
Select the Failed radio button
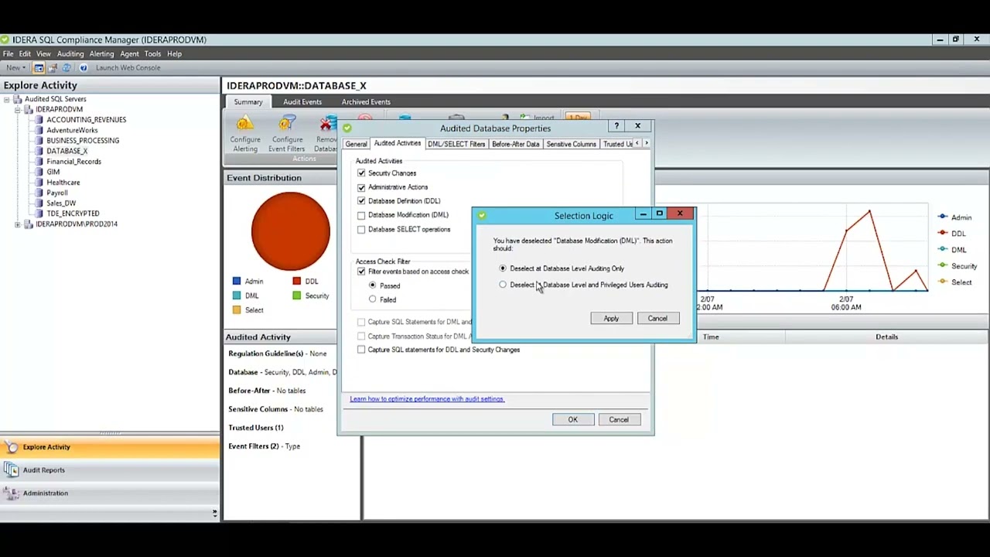point(373,299)
